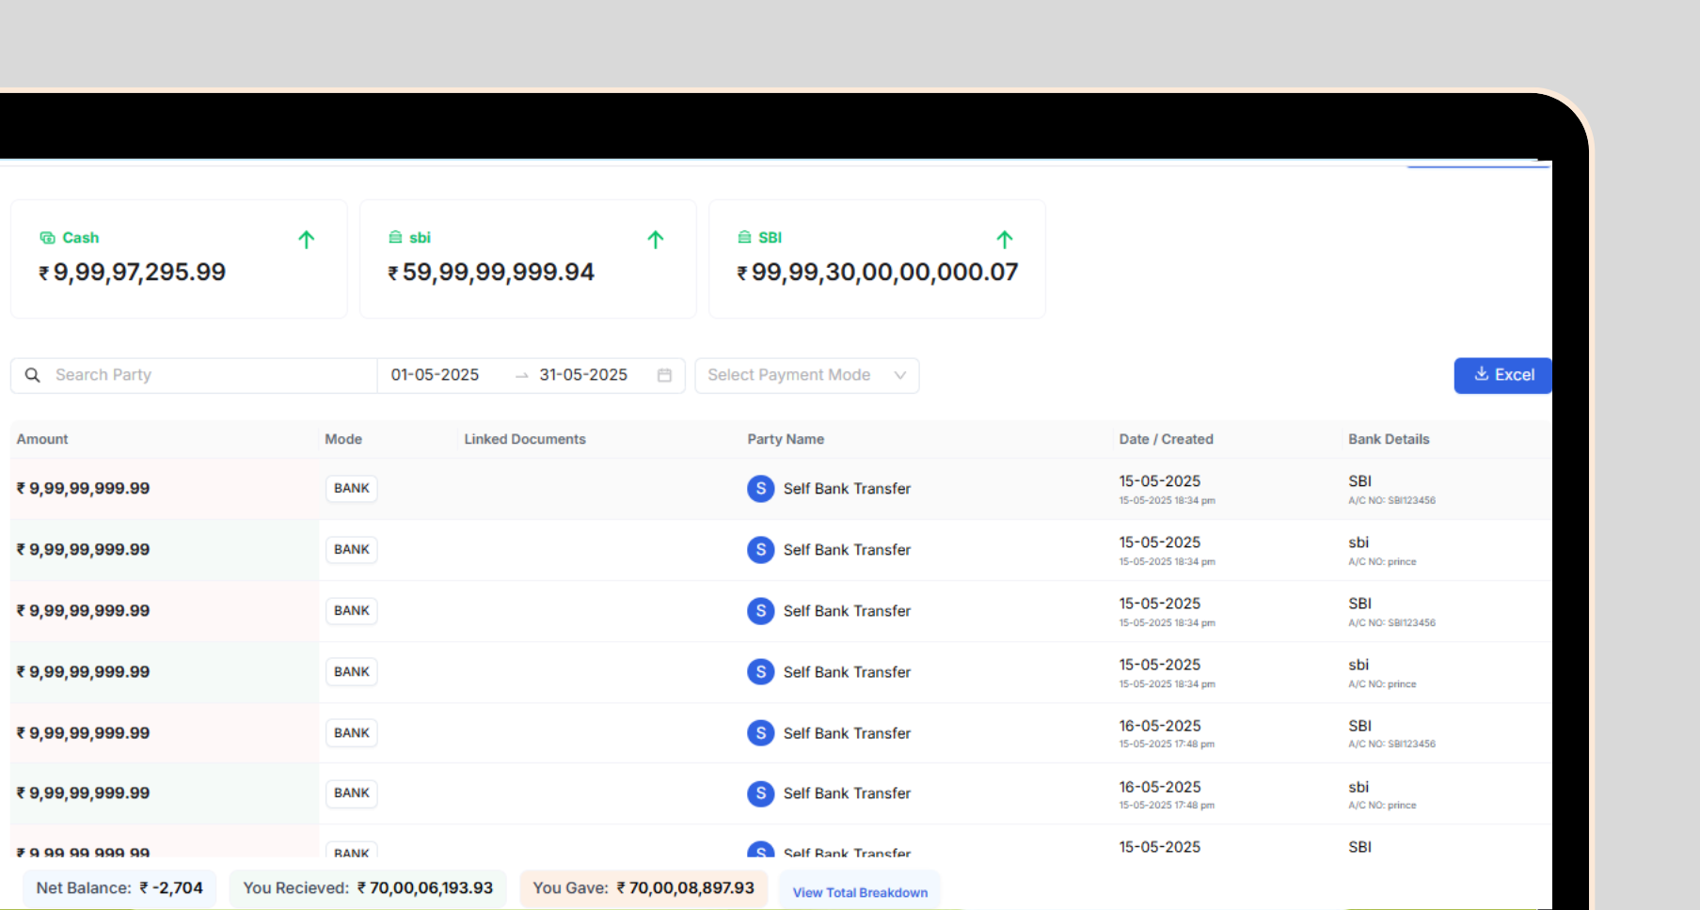
Task: Click the Bank Details column header
Action: point(1389,439)
